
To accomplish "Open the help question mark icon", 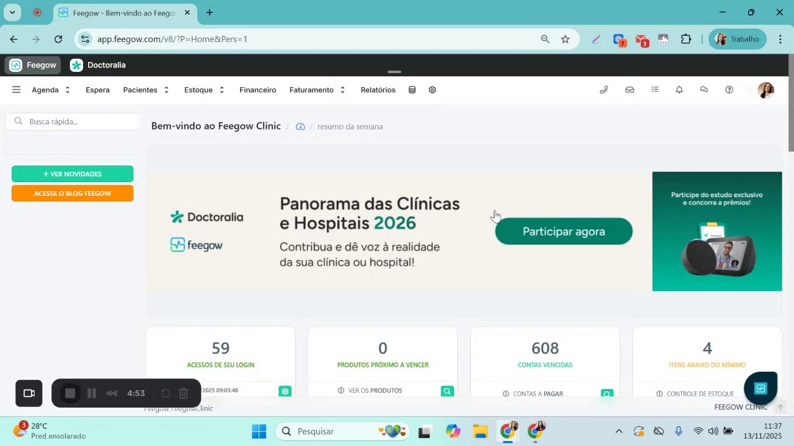I will (x=729, y=90).
